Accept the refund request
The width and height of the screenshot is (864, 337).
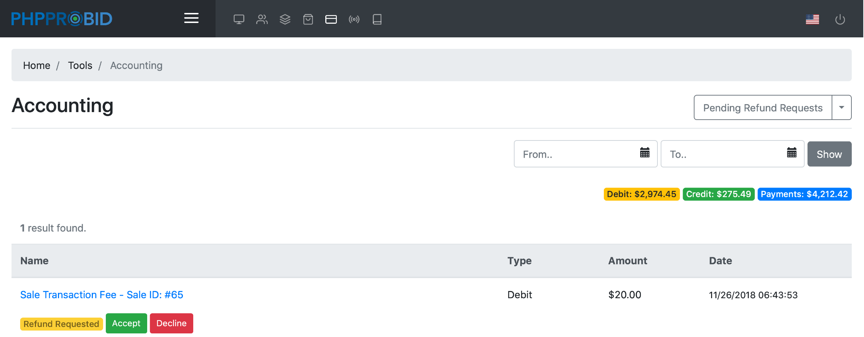126,323
